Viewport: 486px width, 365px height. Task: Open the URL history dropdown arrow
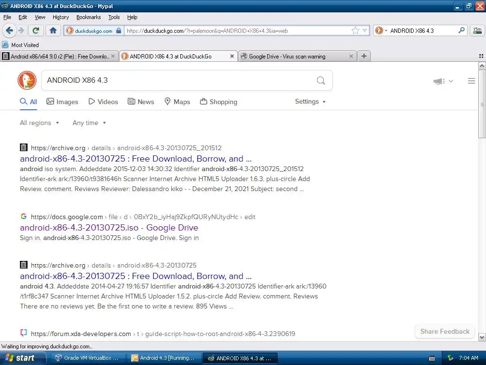point(365,30)
